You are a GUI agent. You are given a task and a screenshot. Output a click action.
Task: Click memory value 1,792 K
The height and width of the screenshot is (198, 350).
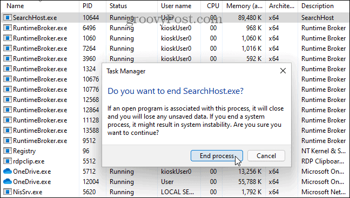[x=252, y=192]
